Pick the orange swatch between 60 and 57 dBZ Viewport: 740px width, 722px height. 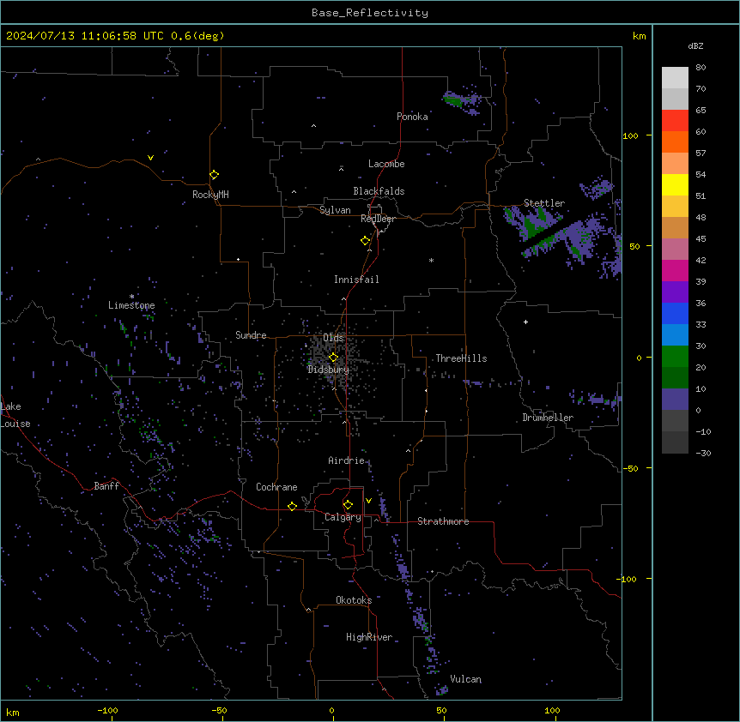click(x=675, y=141)
